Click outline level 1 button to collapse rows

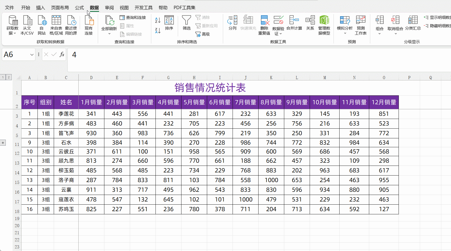(x=3, y=77)
